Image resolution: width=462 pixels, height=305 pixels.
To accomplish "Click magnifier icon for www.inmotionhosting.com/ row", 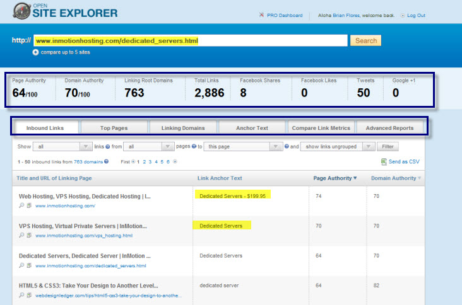I will click(x=21, y=205).
